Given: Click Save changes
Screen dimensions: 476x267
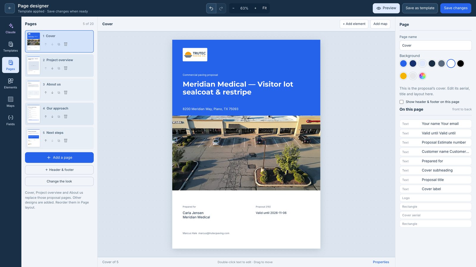Looking at the screenshot, I should (455, 8).
